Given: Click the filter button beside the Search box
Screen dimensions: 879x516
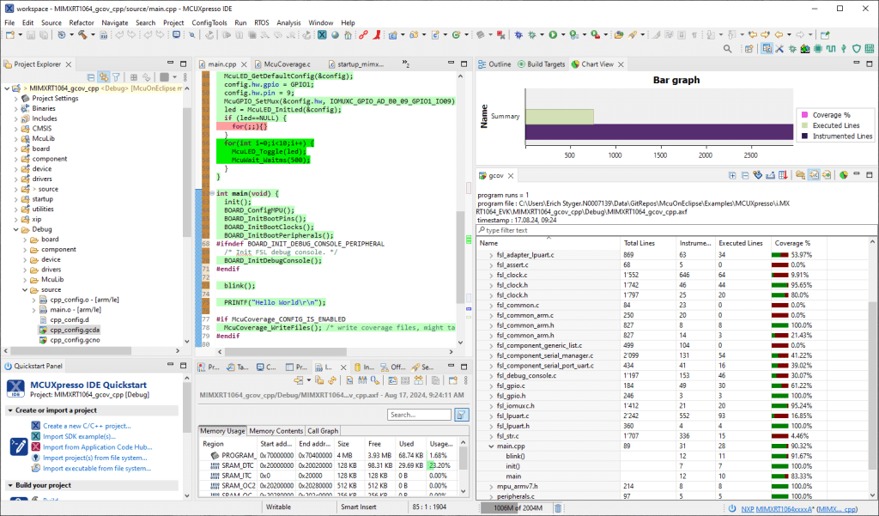Looking at the screenshot, I should [462, 415].
